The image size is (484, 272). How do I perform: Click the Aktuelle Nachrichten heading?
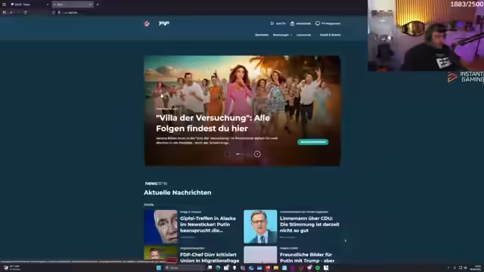(x=178, y=193)
